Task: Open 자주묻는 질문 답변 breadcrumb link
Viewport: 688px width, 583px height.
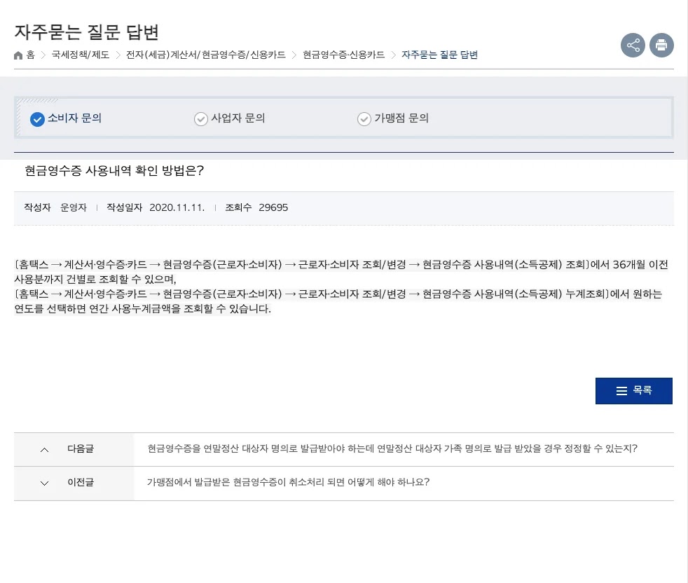Action: pyautogui.click(x=439, y=55)
